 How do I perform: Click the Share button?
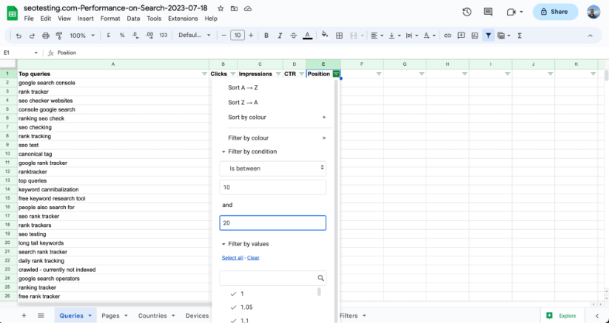[x=555, y=12]
